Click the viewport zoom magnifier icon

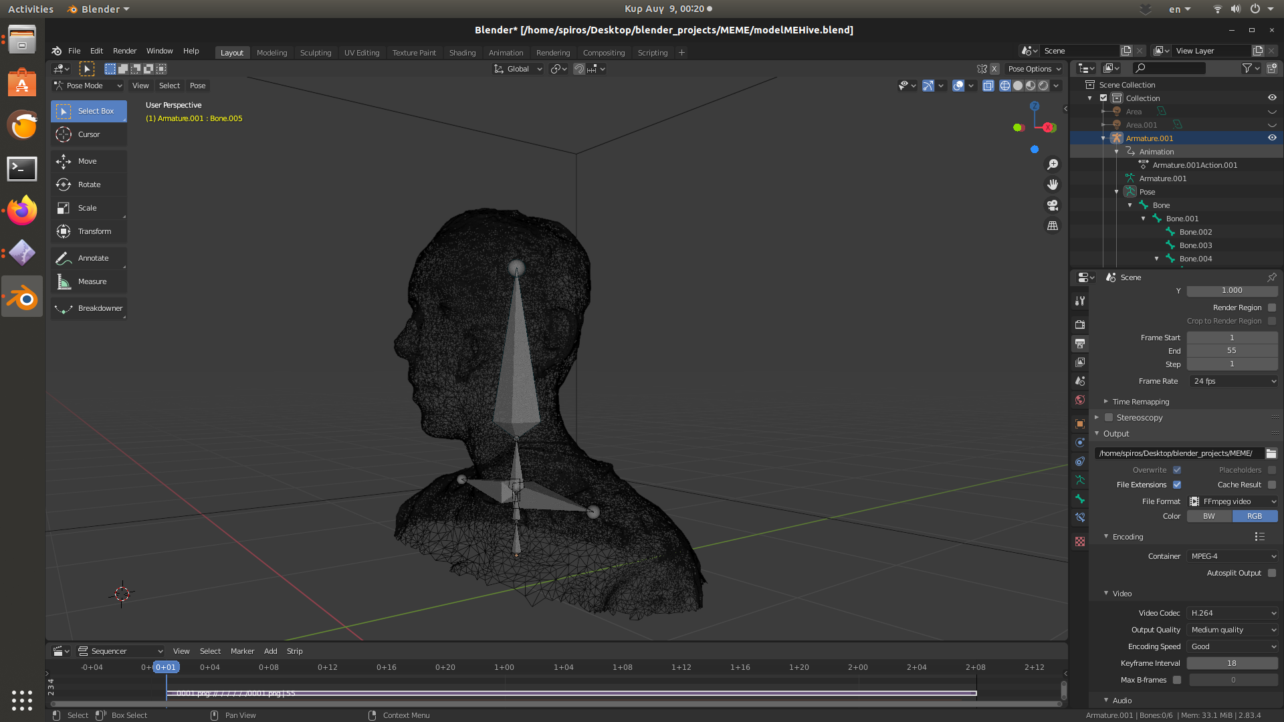pos(1053,164)
